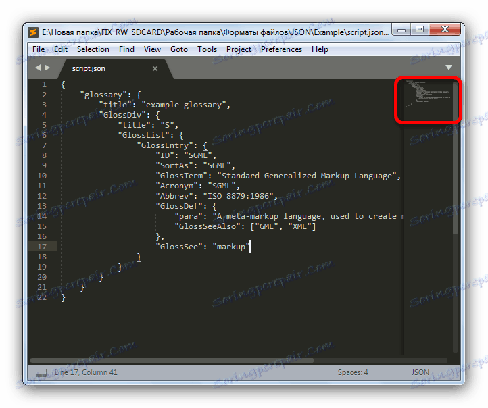Click the Line 17, Column 41 status text
This screenshot has width=488, height=408.
[87, 372]
